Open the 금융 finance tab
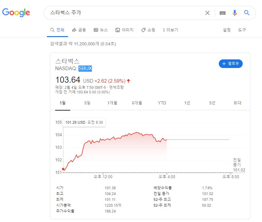Screen dimensions: 262x222 pyautogui.click(x=79, y=30)
